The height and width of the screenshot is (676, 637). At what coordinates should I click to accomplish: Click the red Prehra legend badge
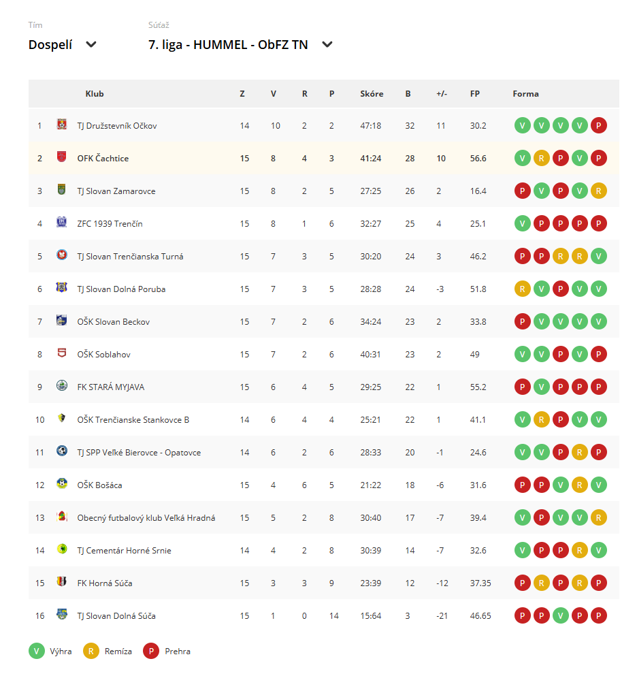pos(151,651)
